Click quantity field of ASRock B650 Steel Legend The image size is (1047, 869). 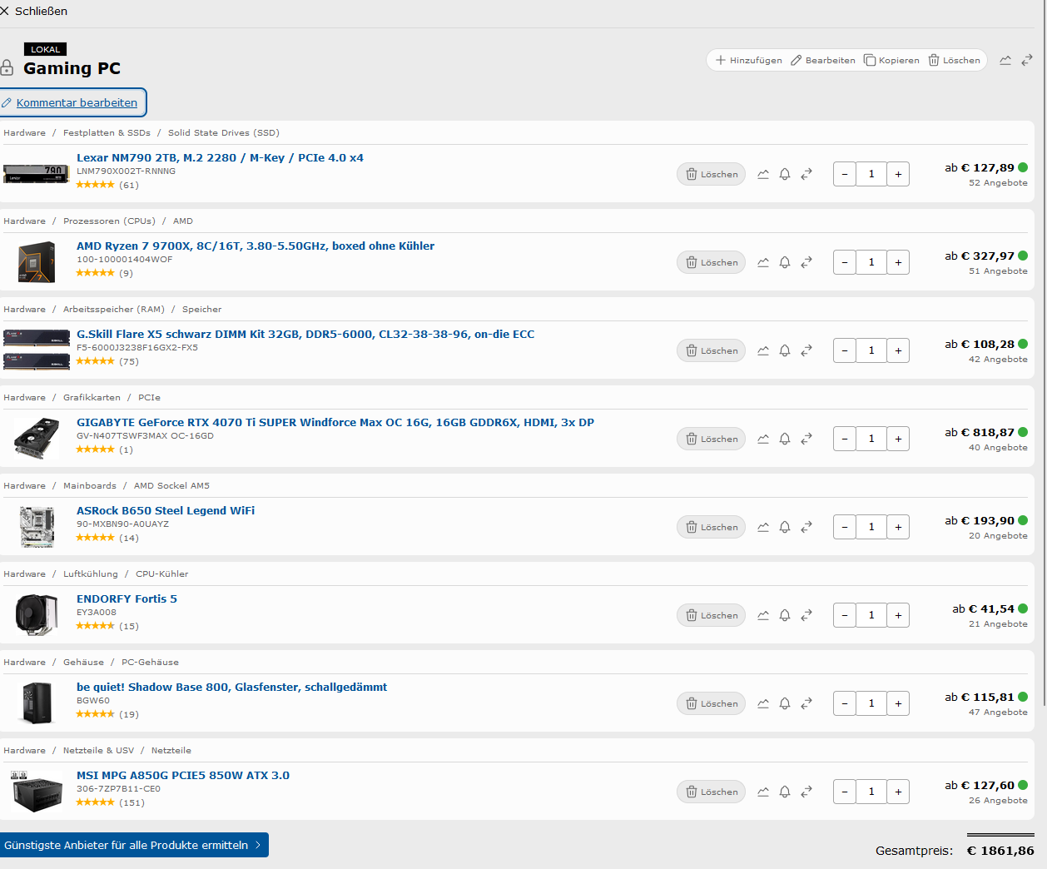(x=871, y=527)
